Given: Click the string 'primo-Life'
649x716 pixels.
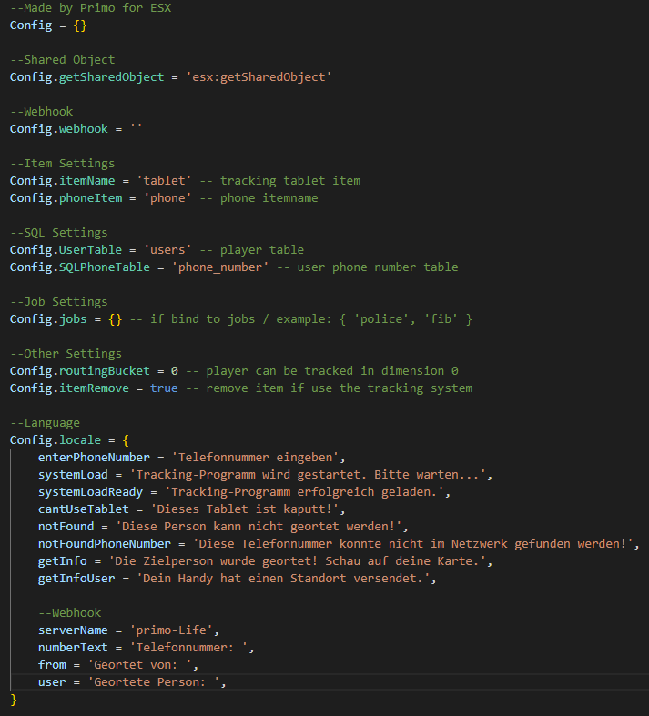Looking at the screenshot, I should coord(171,630).
